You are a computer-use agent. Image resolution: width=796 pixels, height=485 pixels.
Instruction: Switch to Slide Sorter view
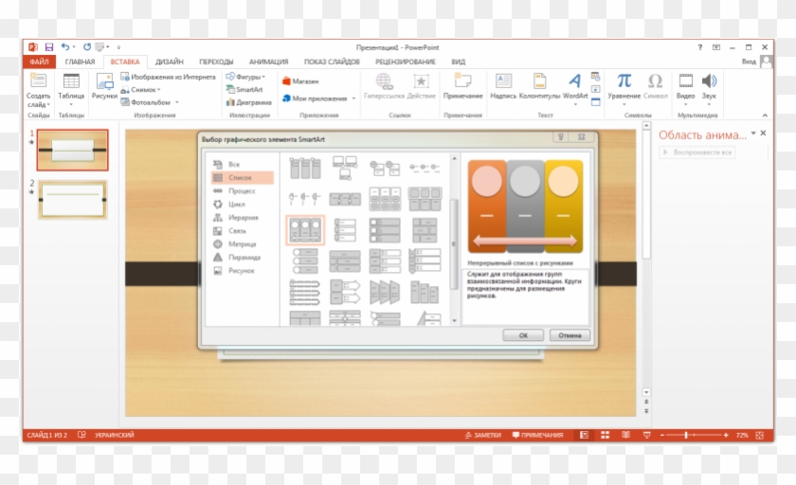tap(606, 435)
